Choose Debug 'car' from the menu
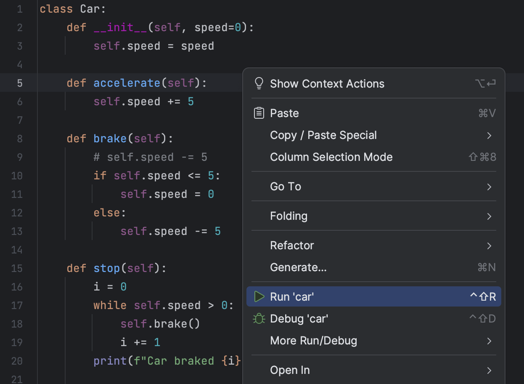The height and width of the screenshot is (384, 524). click(299, 319)
